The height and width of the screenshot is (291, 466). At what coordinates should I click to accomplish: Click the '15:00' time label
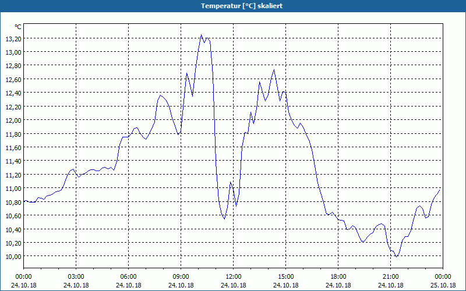[x=286, y=277]
